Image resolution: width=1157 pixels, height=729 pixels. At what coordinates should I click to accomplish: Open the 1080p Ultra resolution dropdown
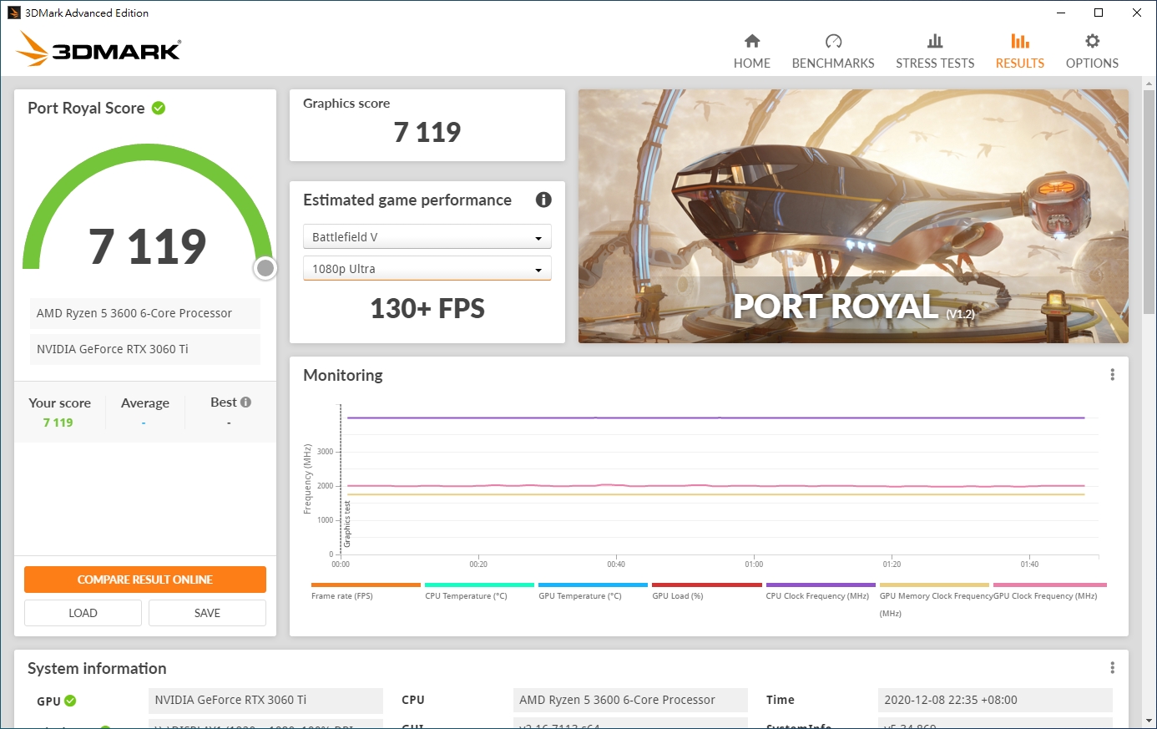[x=427, y=269]
